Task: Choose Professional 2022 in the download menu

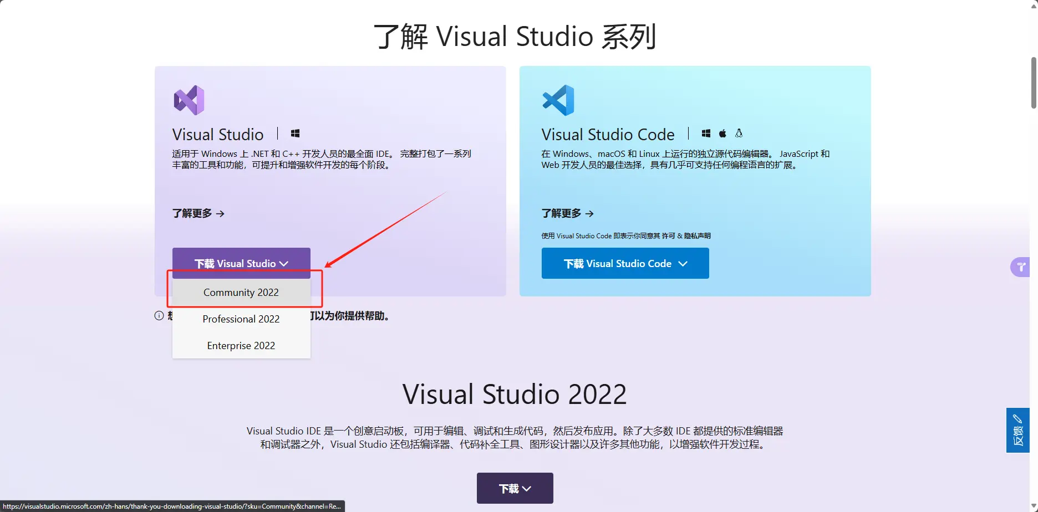Action: coord(241,319)
